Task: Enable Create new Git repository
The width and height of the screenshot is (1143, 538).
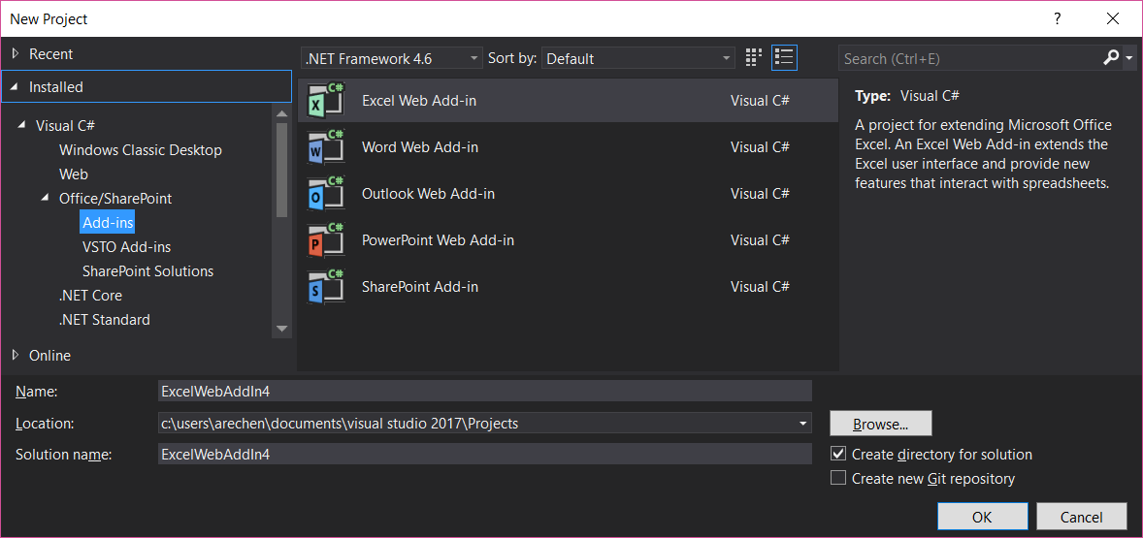Action: [x=838, y=478]
